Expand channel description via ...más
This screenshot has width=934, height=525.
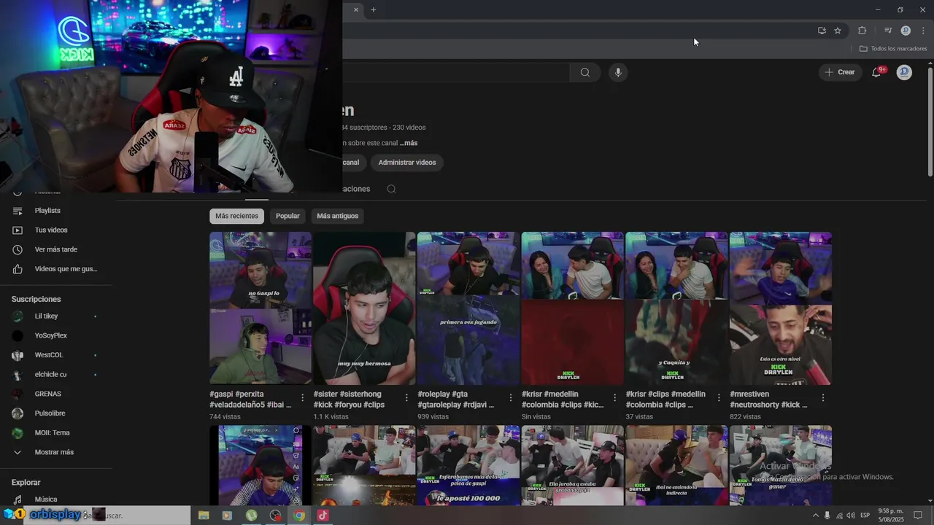click(409, 143)
